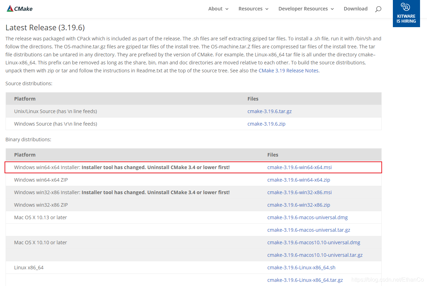427x286 pixels.
Task: Open the Download menu item
Action: coord(356,9)
